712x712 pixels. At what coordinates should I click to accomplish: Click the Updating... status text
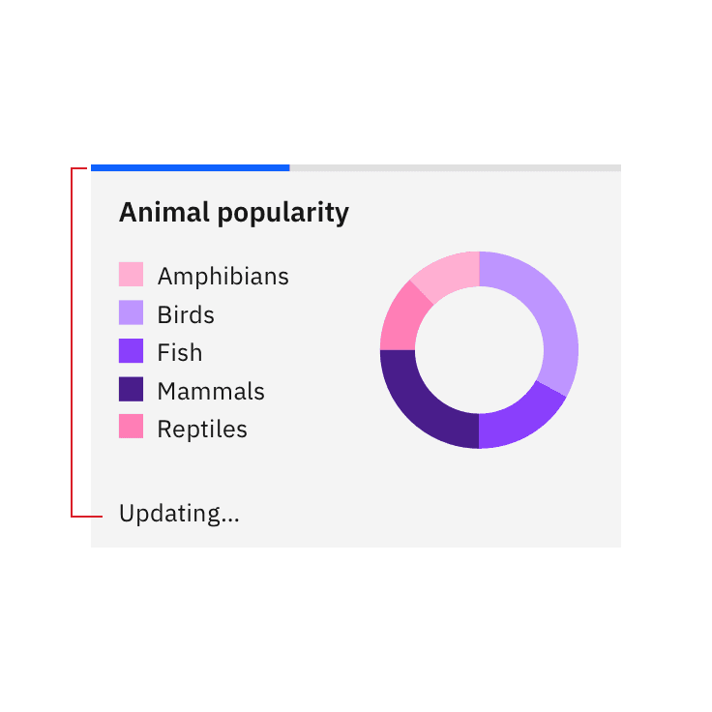click(179, 514)
